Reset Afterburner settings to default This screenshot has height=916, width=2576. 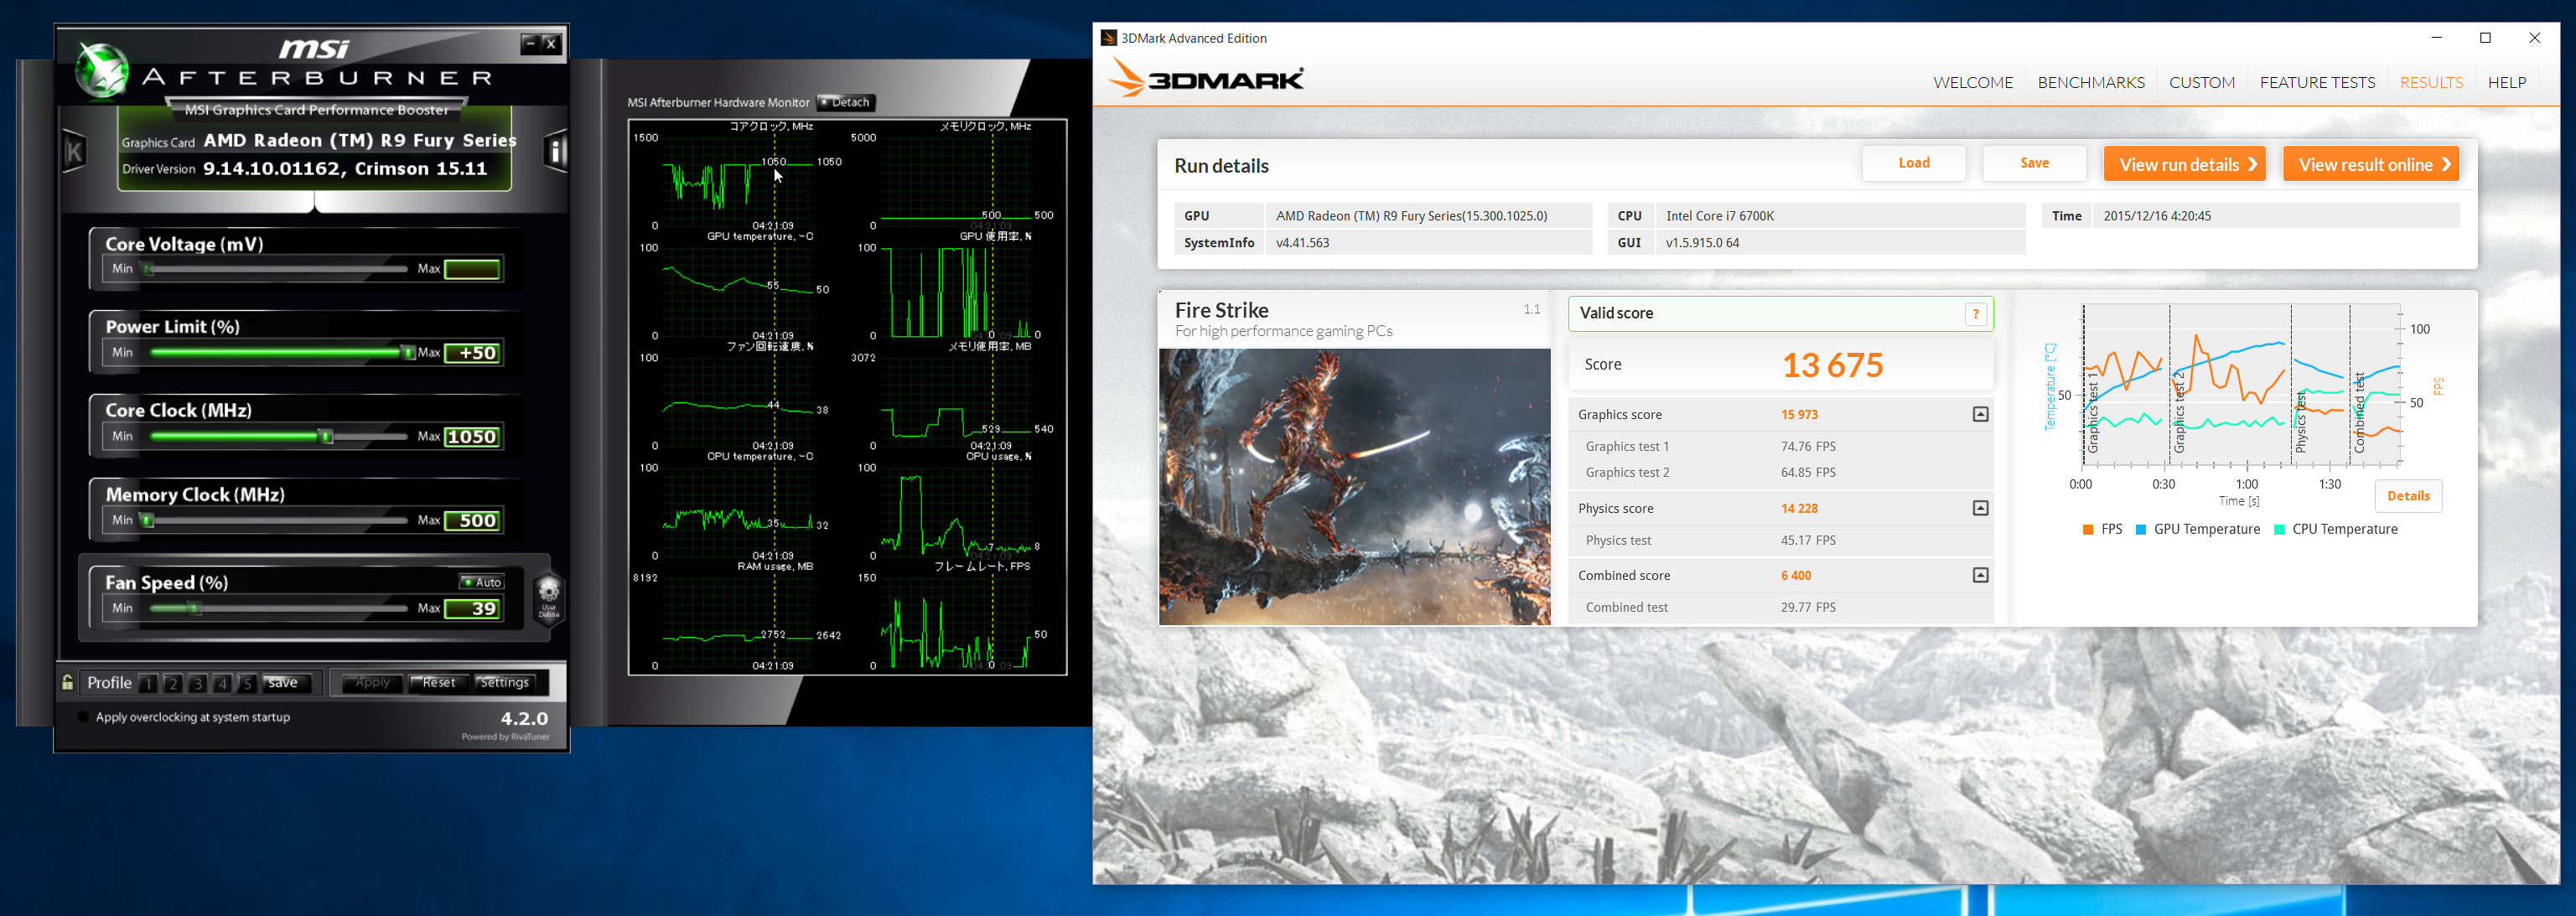[438, 683]
